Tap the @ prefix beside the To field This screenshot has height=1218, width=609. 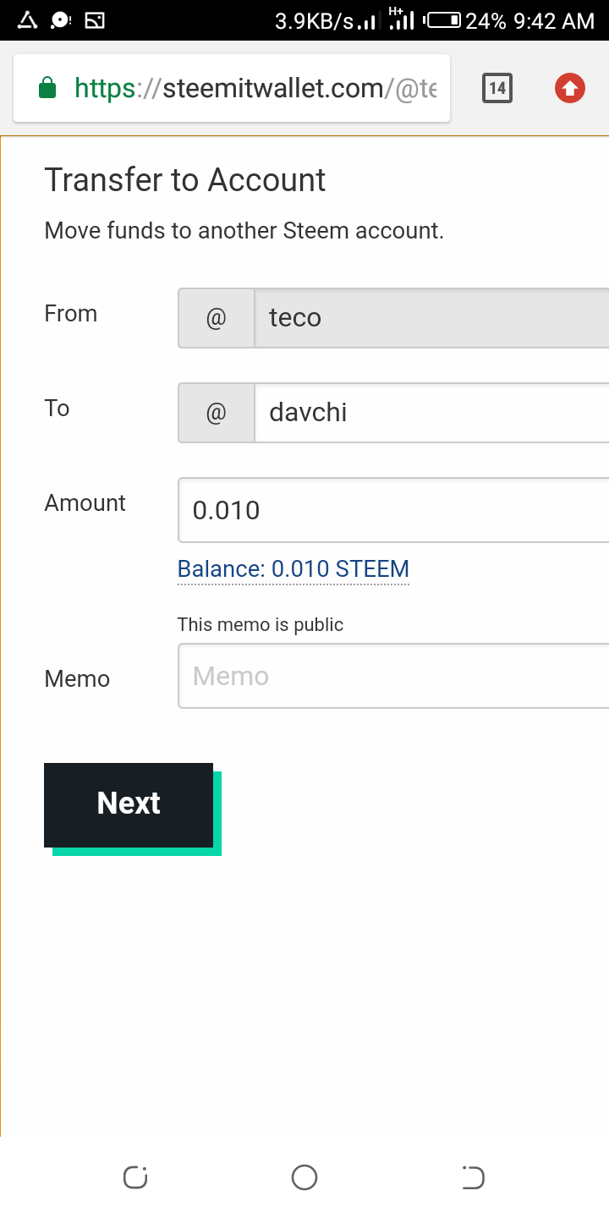(217, 413)
